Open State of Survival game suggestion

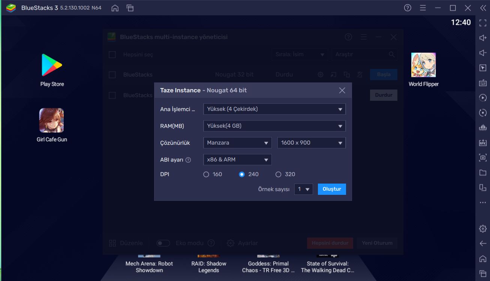click(328, 264)
